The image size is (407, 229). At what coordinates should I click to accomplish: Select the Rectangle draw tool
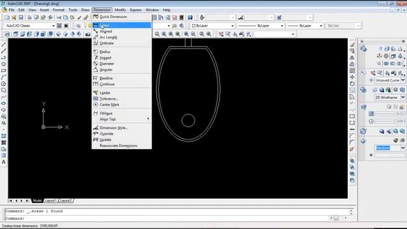click(x=3, y=71)
